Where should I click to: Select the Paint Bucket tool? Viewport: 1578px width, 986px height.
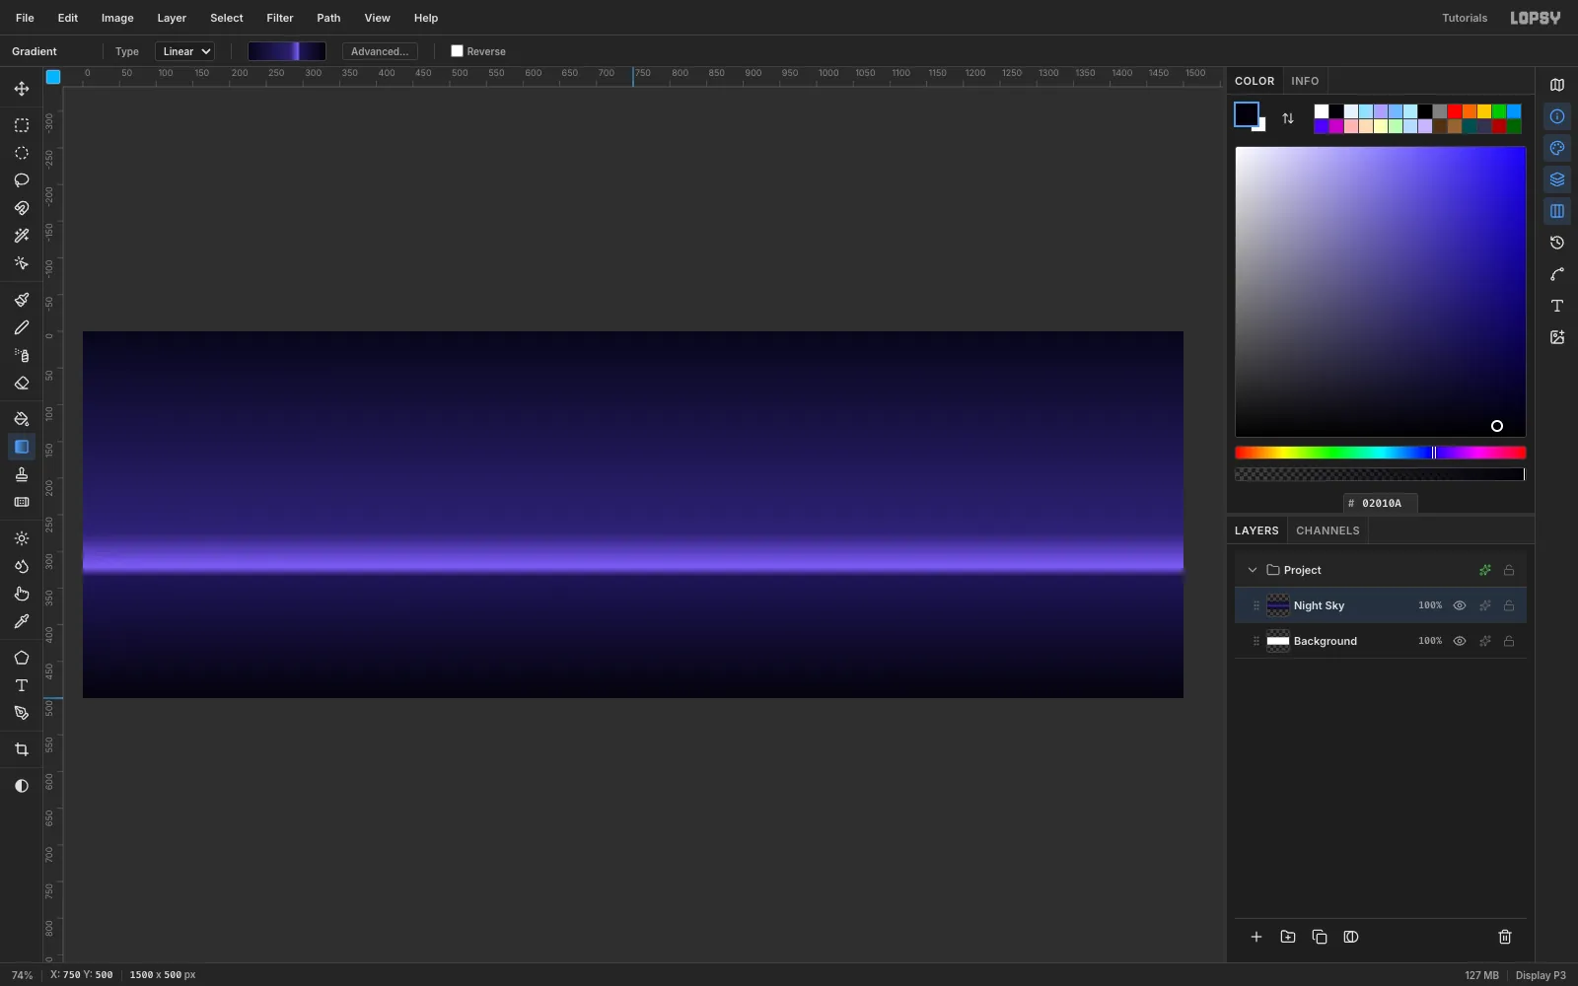pos(22,419)
